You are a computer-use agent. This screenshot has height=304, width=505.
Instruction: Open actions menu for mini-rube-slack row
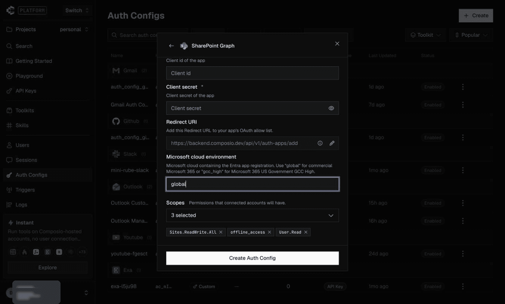point(463,170)
